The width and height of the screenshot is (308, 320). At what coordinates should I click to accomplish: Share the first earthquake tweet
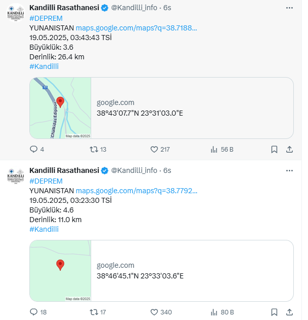(289, 150)
